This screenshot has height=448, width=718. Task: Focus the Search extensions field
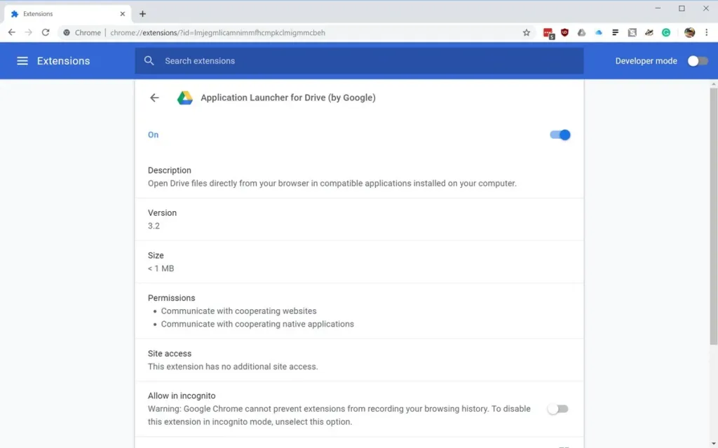point(359,61)
